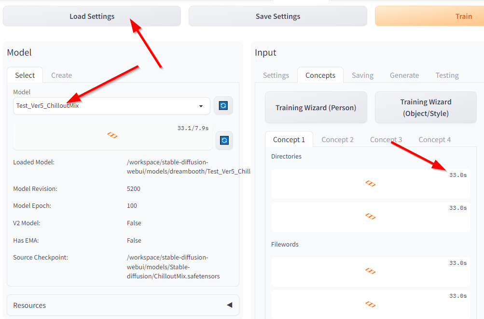Click the Save Settings button
Screen dimensions: 484x319
pos(278,16)
